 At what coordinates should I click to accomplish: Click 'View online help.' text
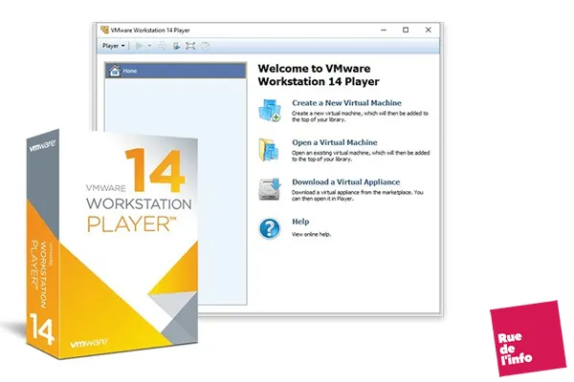311,234
